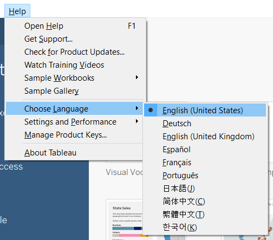
Task: Switch language to 繁體中文(T)
Action: coord(205,215)
